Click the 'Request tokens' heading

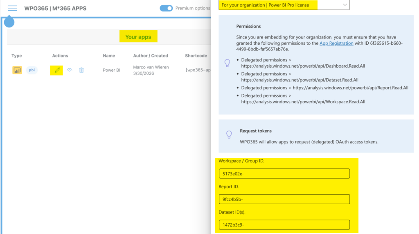(256, 131)
